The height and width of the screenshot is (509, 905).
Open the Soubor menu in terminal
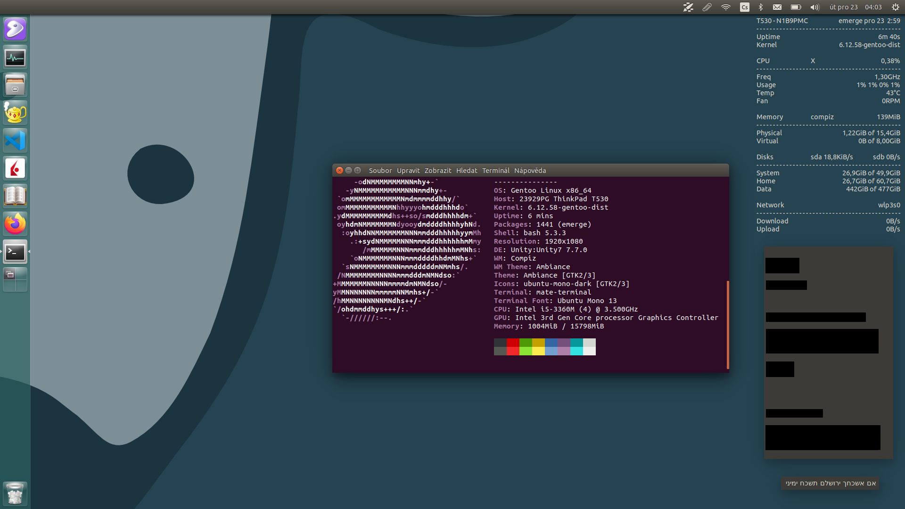tap(380, 171)
